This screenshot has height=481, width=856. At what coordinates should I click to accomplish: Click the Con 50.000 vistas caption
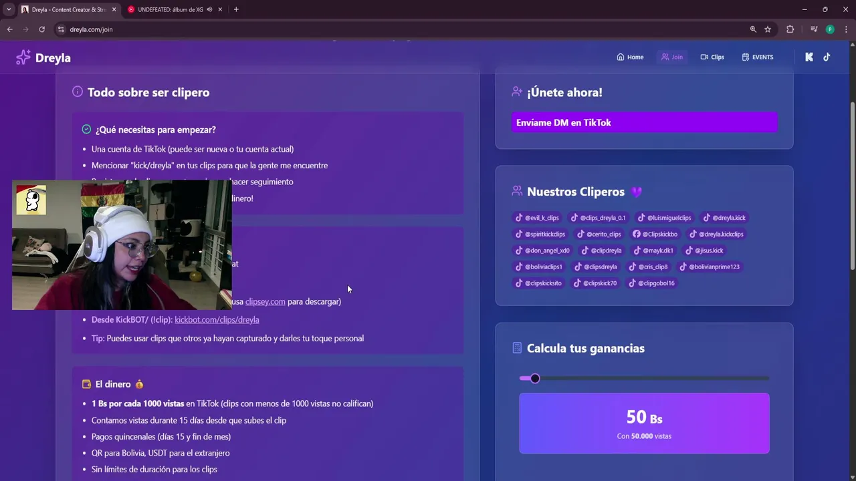click(644, 436)
